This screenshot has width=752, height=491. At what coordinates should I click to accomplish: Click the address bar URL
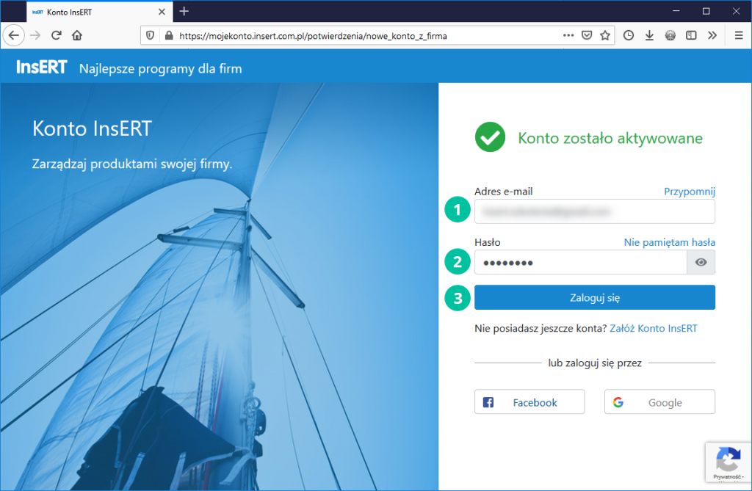313,36
